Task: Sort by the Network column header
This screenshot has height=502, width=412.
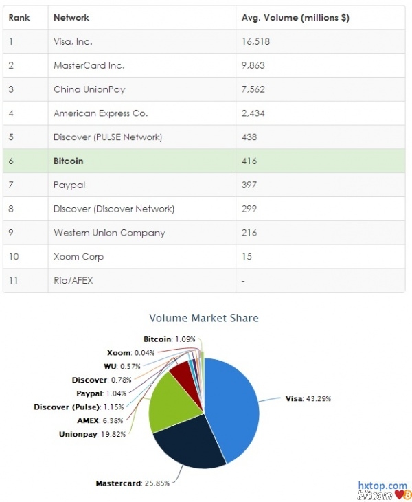Action: [x=71, y=17]
